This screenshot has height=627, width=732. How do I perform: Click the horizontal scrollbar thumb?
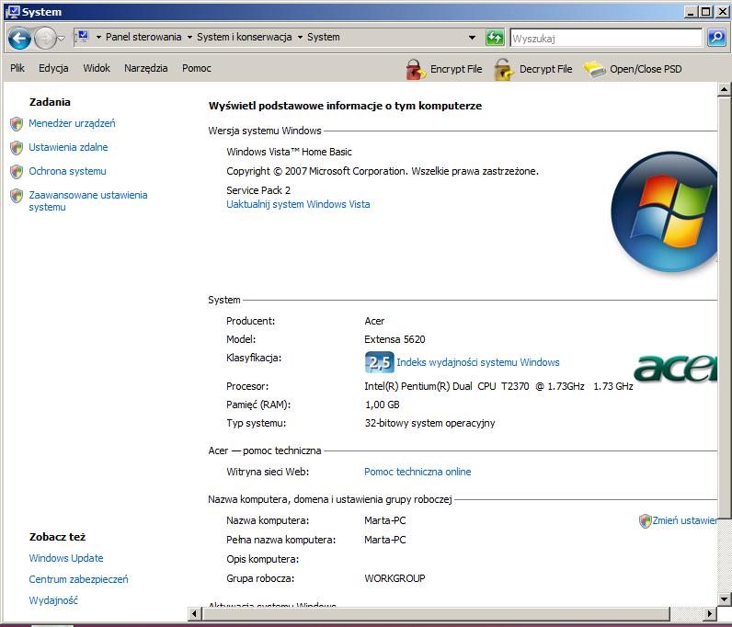pos(436,613)
